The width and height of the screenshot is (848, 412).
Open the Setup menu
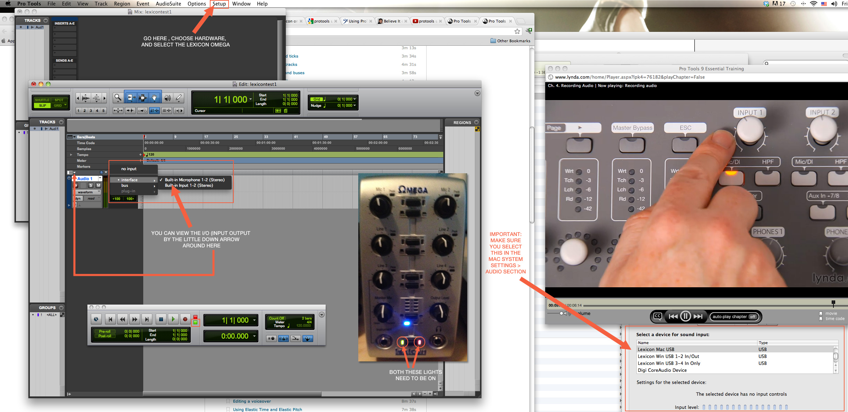click(219, 4)
